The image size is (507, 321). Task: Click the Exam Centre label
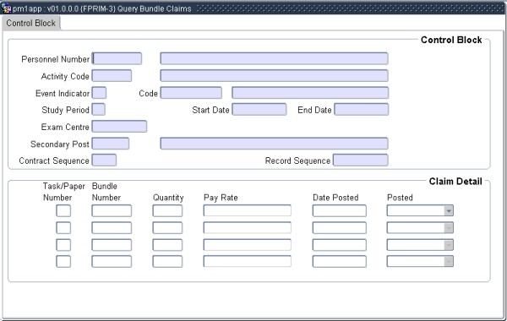tap(65, 127)
